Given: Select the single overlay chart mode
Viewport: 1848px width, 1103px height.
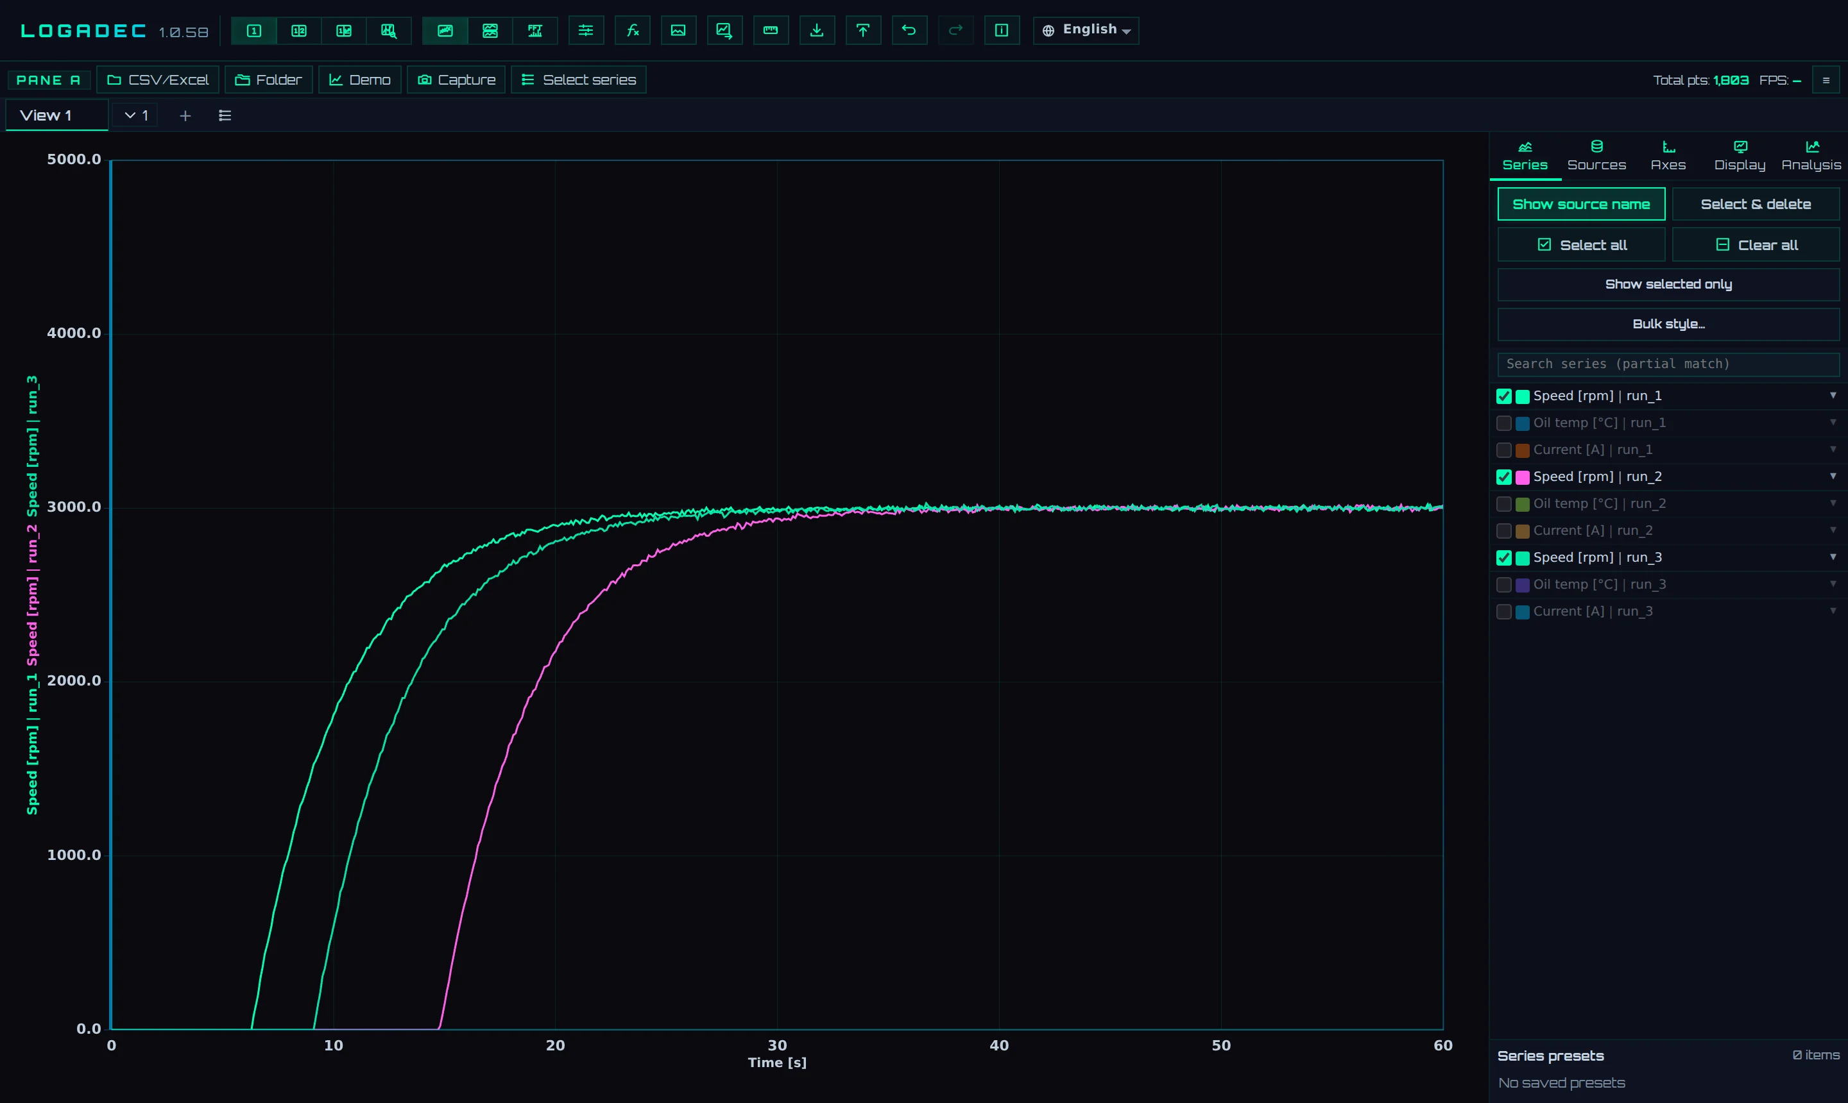Looking at the screenshot, I should (445, 31).
